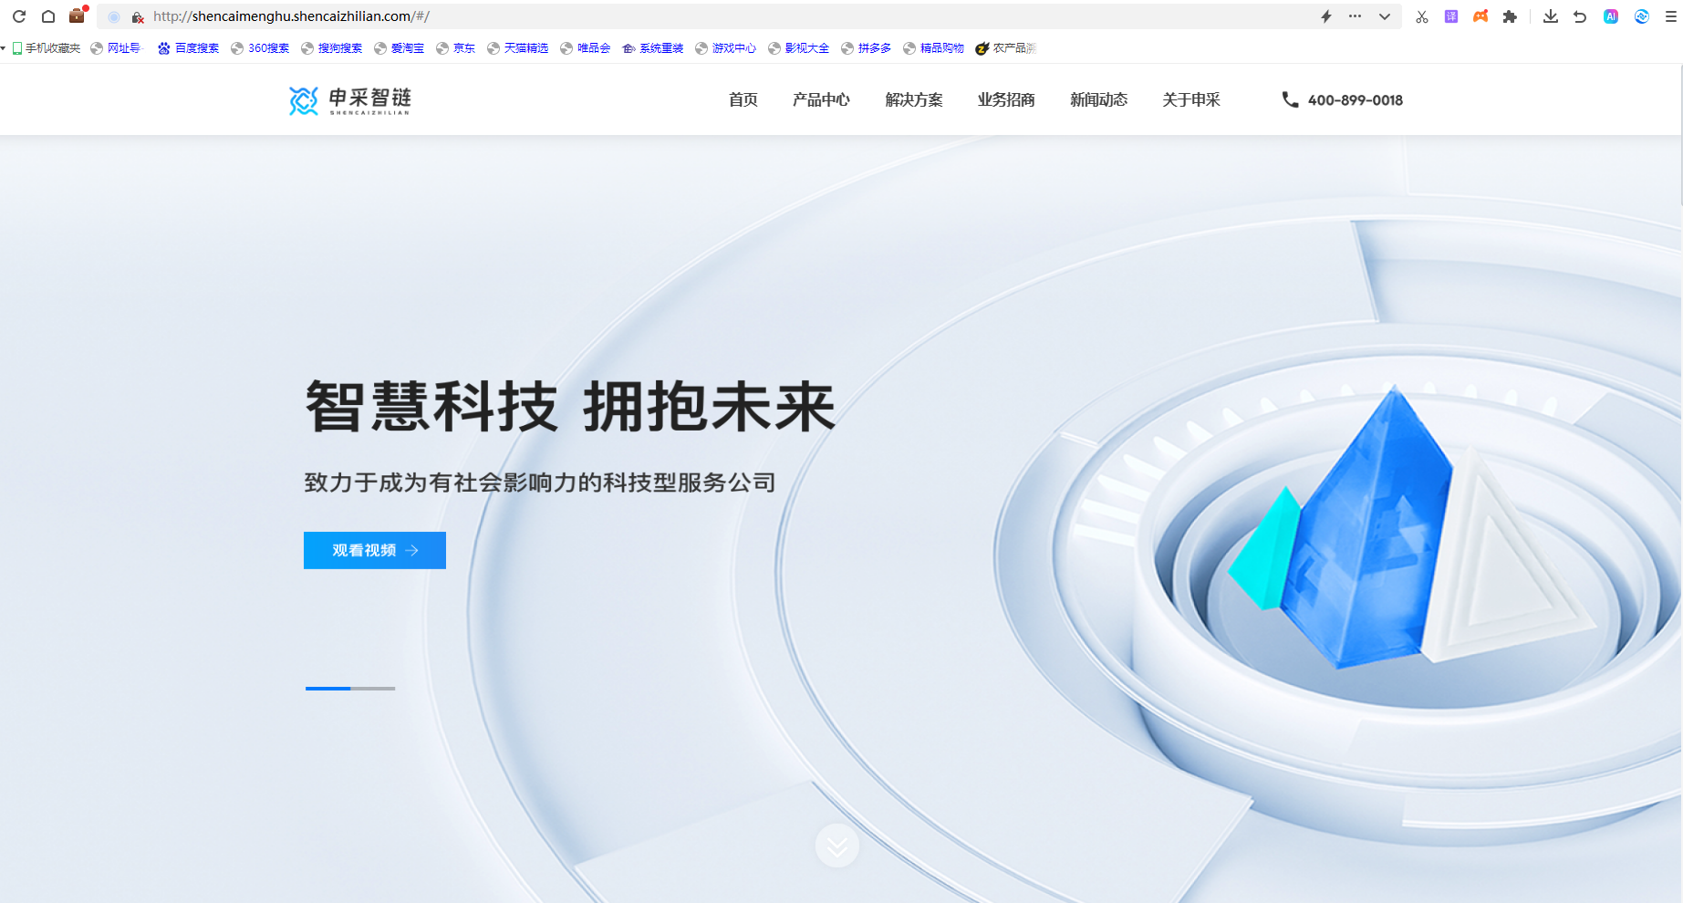1683x903 pixels.
Task: Open the briefcase icon with red dot
Action: tap(78, 16)
